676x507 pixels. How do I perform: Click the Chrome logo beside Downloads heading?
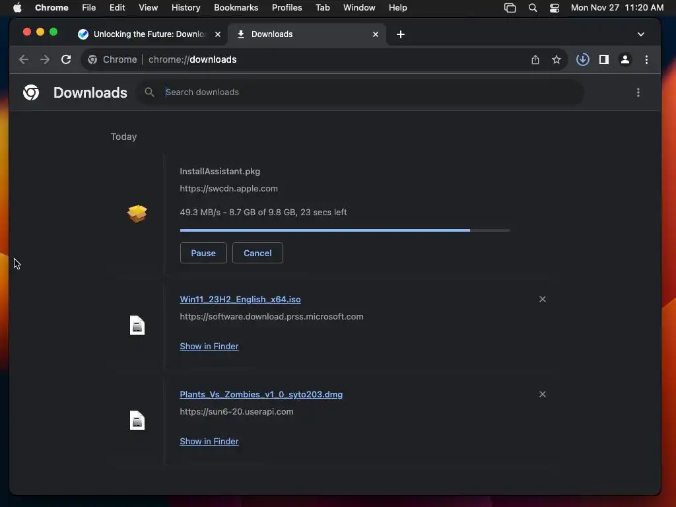coord(31,92)
